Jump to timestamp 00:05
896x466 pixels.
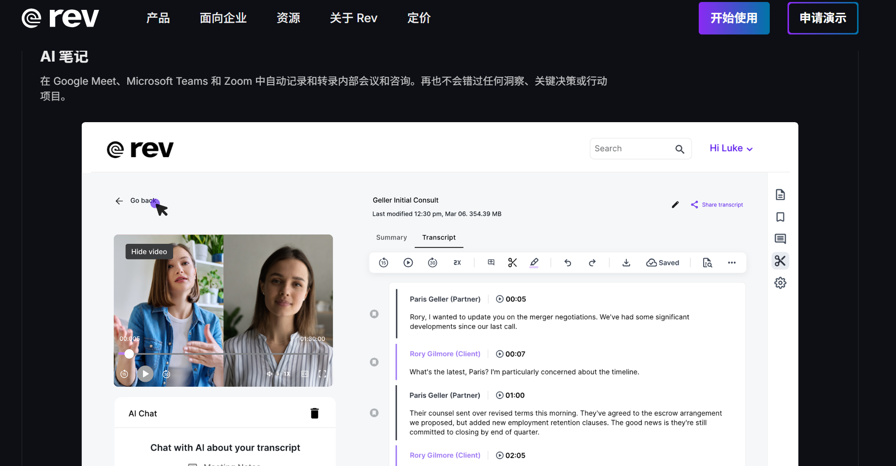click(x=511, y=299)
